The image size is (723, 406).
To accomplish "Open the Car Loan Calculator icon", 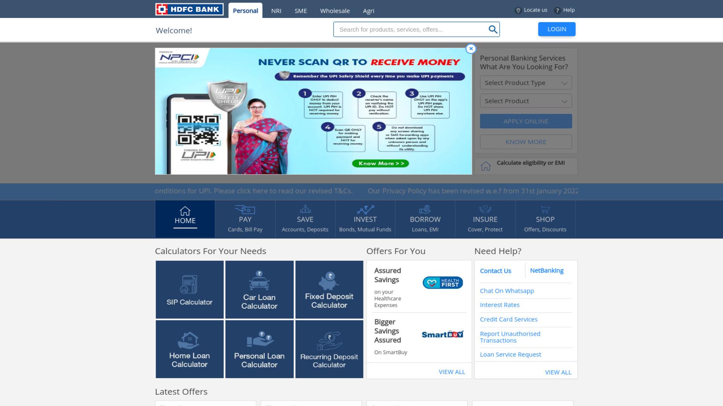I will click(x=259, y=280).
